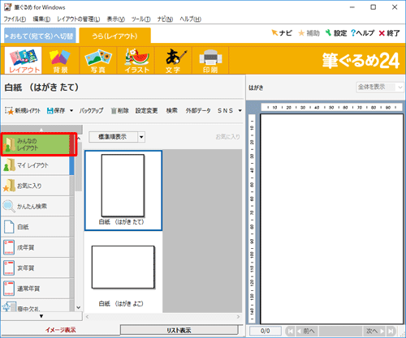Open the 編集(E) menu
Screen dimensions: 406x338
(41, 19)
